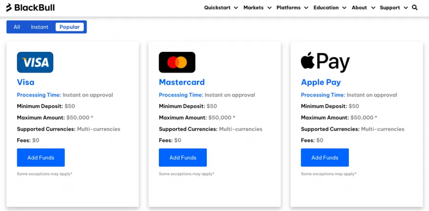Expand the Quickstart dropdown menu
Screen dimensions: 429x211
click(221, 8)
